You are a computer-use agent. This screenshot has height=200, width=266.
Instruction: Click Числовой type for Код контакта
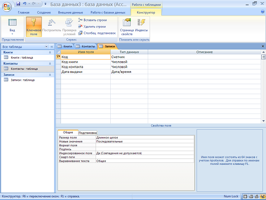[x=129, y=67]
